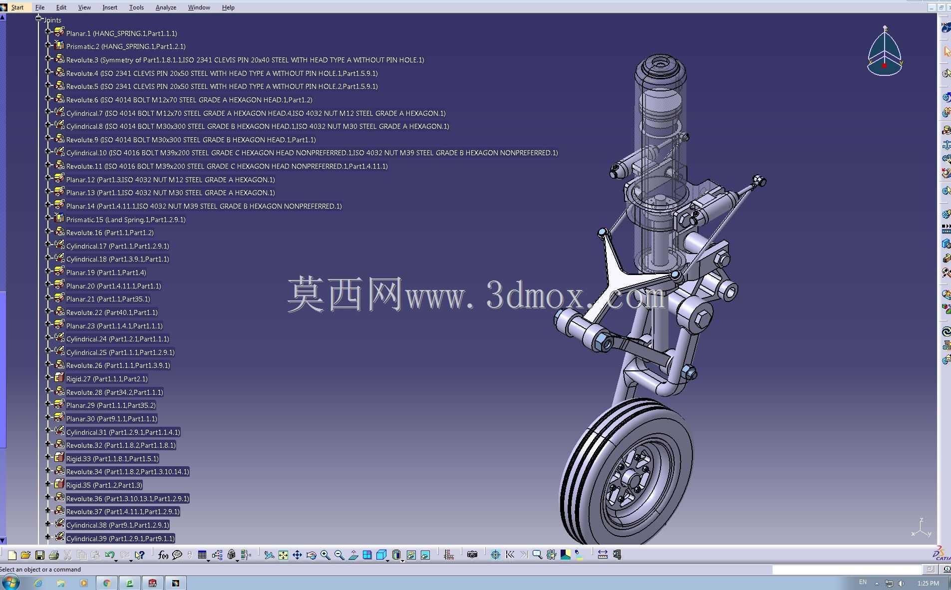
Task: Select the Rotate view tool
Action: (311, 555)
